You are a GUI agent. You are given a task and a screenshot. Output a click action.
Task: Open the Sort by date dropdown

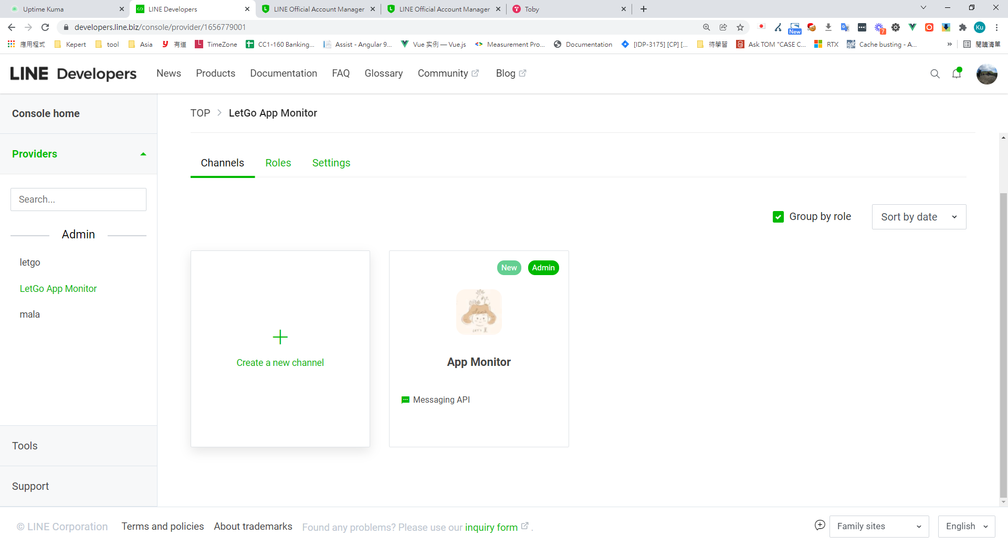919,217
